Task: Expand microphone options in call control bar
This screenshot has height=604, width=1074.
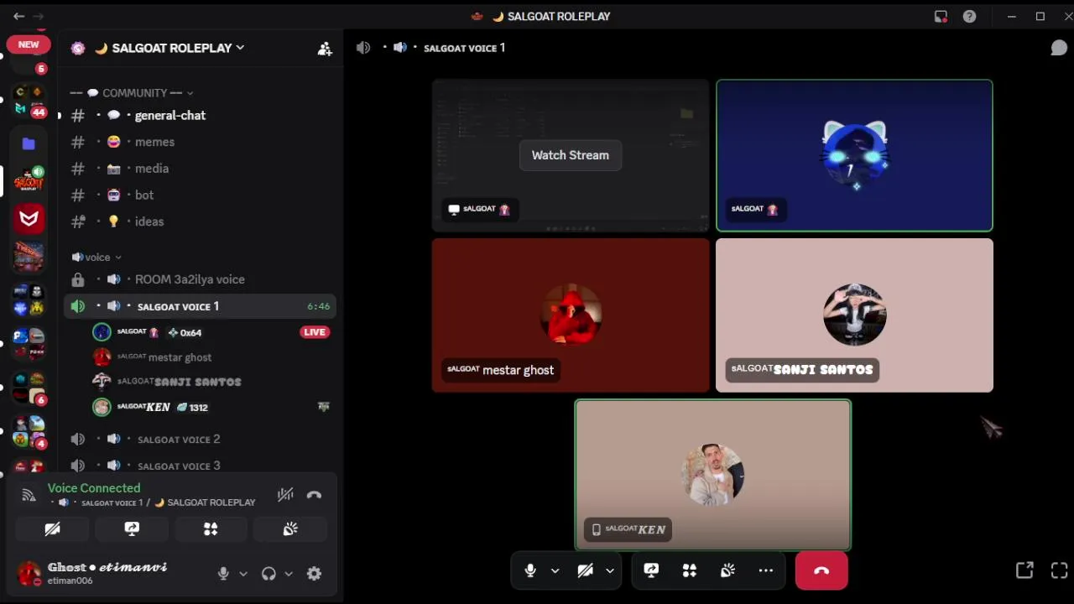Action: pyautogui.click(x=555, y=570)
